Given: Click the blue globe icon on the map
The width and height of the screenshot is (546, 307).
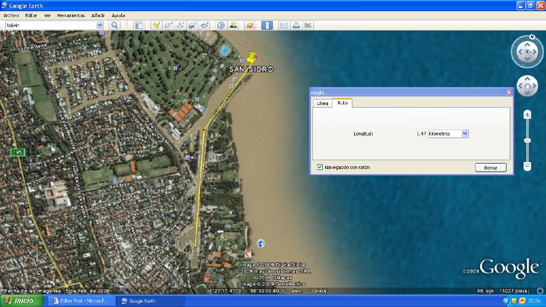Looking at the screenshot, I should pyautogui.click(x=260, y=243).
